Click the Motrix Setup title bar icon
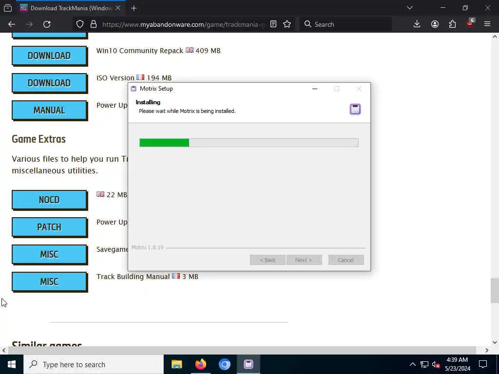 coord(134,89)
